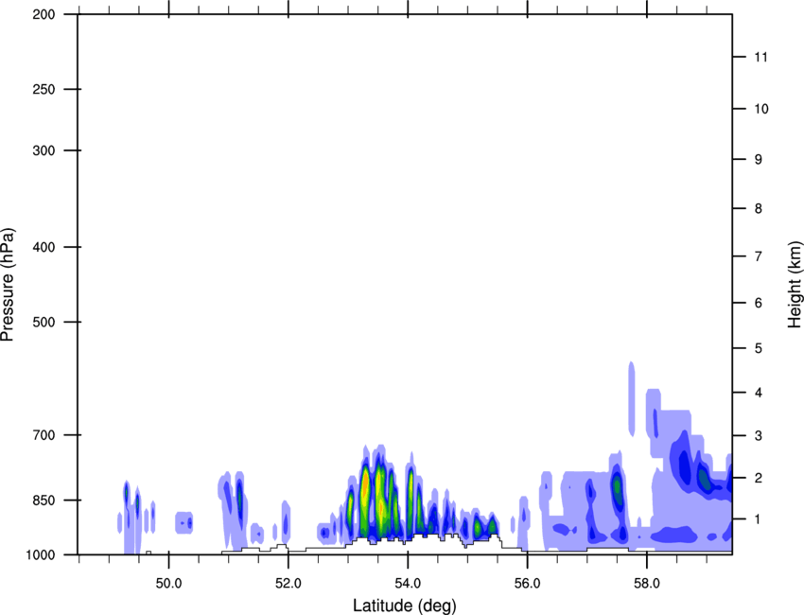Image resolution: width=804 pixels, height=615 pixels.
Task: Click the 8 km height label
Action: (x=759, y=209)
